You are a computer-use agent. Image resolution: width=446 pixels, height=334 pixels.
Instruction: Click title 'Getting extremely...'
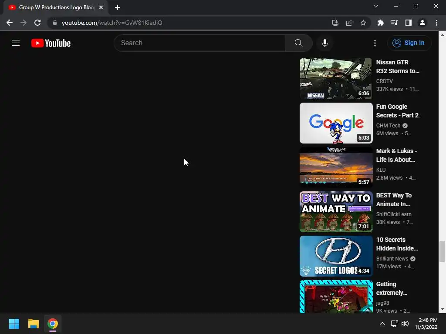coord(392,288)
